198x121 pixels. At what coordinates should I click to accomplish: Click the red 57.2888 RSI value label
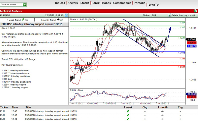coord(192,97)
